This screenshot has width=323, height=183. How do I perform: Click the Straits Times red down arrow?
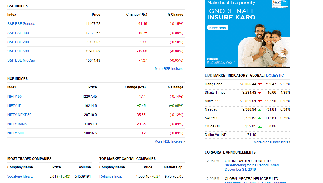click(x=259, y=93)
